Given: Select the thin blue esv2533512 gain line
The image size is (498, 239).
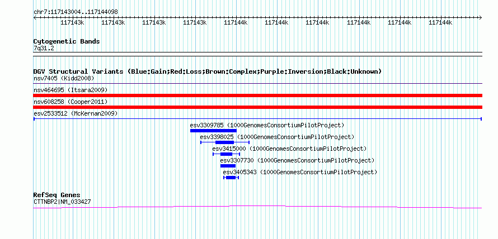Looking at the screenshot, I should [x=257, y=119].
